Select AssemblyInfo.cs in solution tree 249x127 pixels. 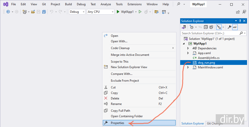(x=208, y=58)
